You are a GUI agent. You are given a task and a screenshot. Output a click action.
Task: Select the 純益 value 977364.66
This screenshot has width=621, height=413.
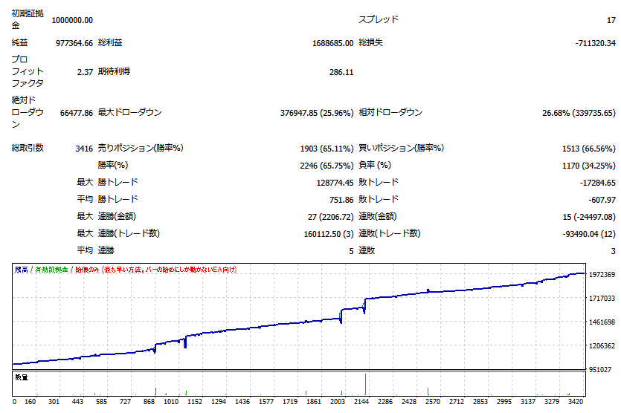pyautogui.click(x=74, y=43)
